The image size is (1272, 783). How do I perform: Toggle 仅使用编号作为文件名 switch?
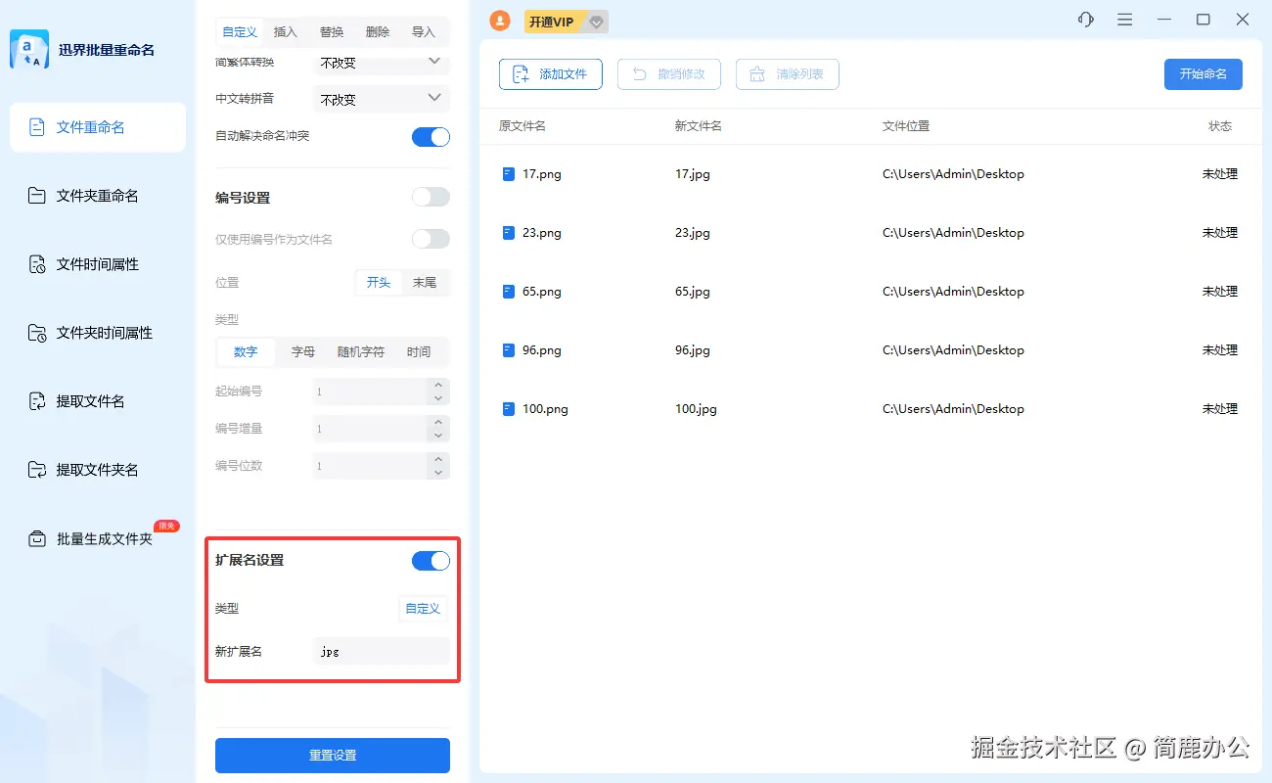click(431, 239)
